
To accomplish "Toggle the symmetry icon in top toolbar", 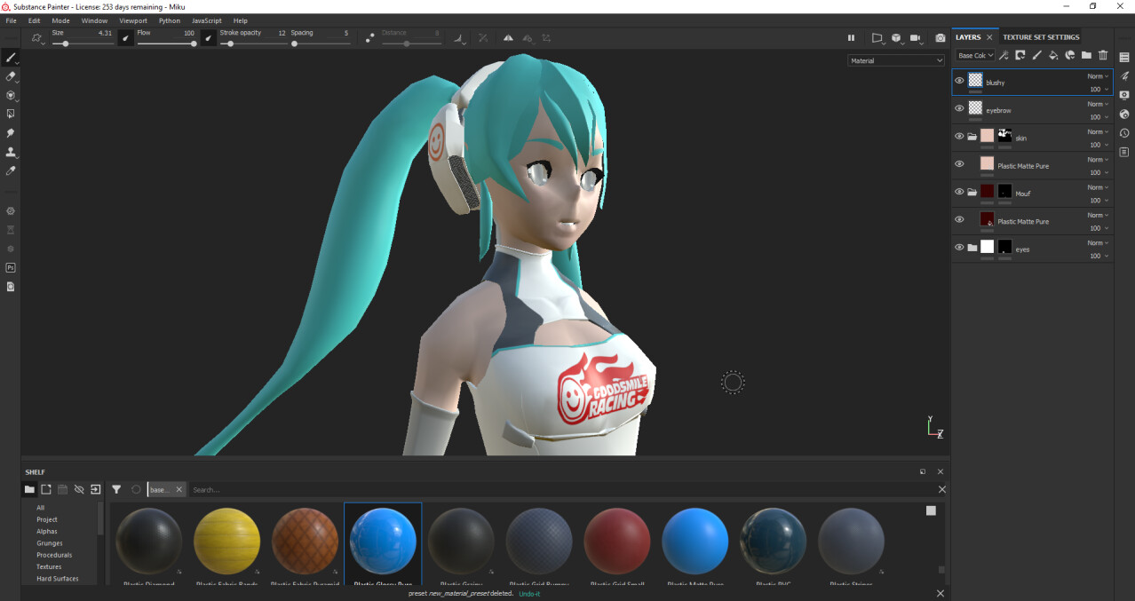I will 508,38.
